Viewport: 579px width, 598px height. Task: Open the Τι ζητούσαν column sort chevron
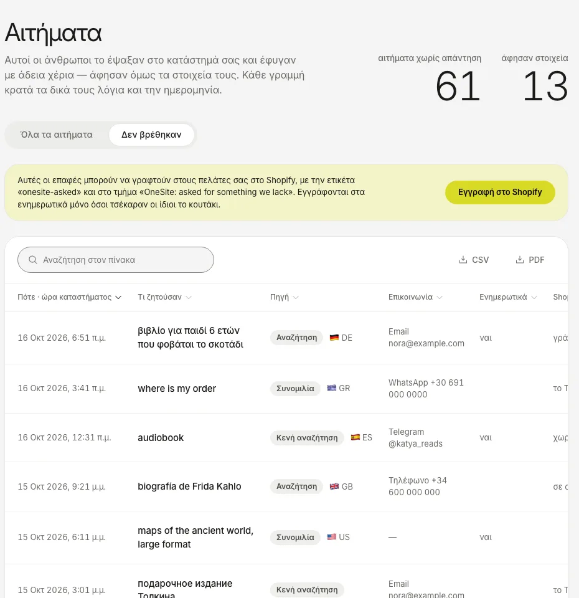point(188,298)
